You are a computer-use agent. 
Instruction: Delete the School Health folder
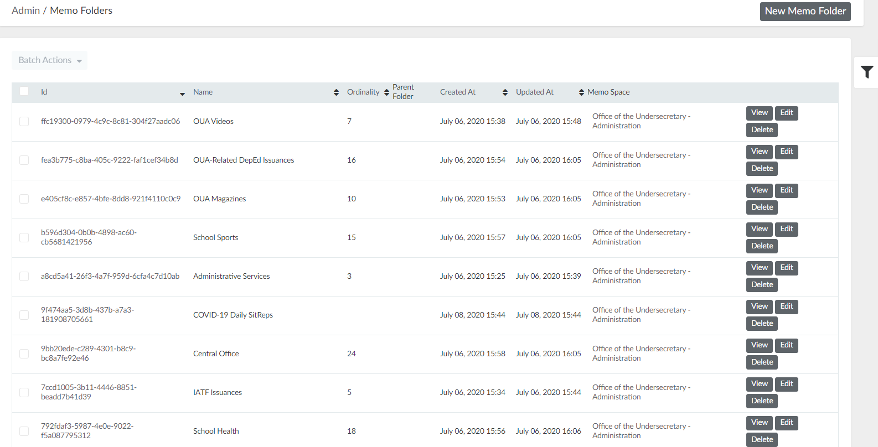click(x=762, y=440)
